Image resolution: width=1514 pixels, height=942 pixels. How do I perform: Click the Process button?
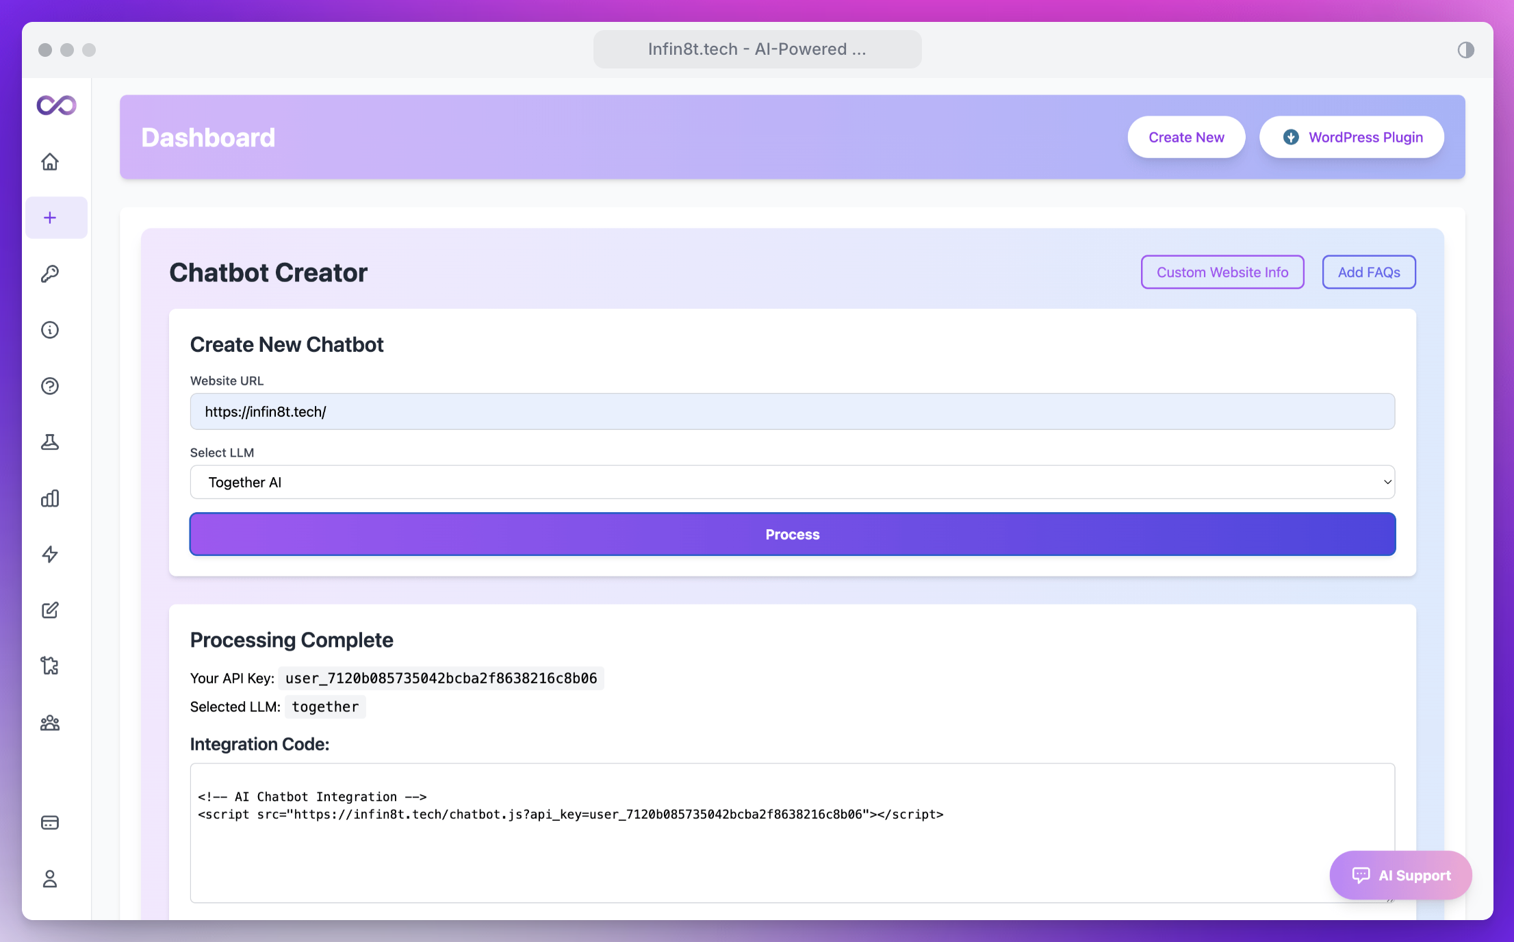(793, 534)
